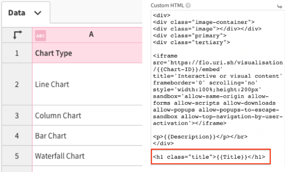Click the Column Chart cell
The image size is (285, 172).
click(87, 116)
